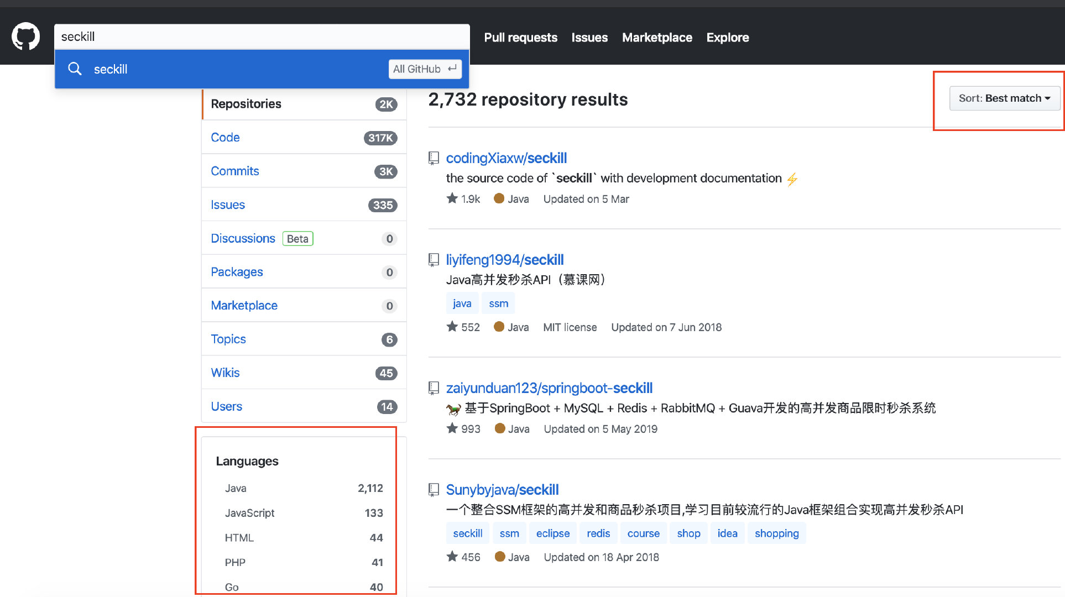Switch to Topics search results
The width and height of the screenshot is (1065, 597).
point(304,339)
